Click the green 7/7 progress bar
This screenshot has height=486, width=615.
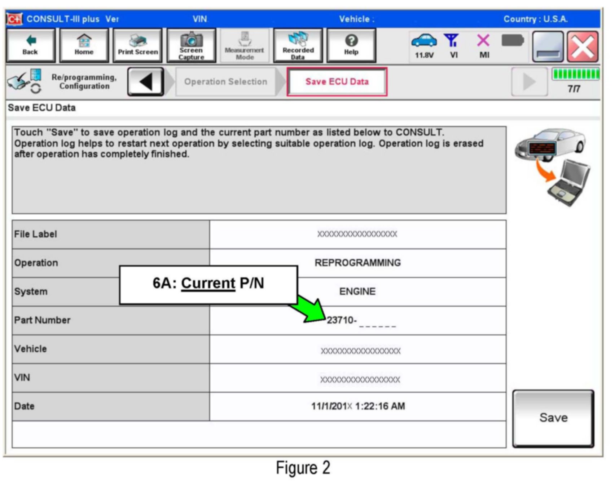[575, 75]
